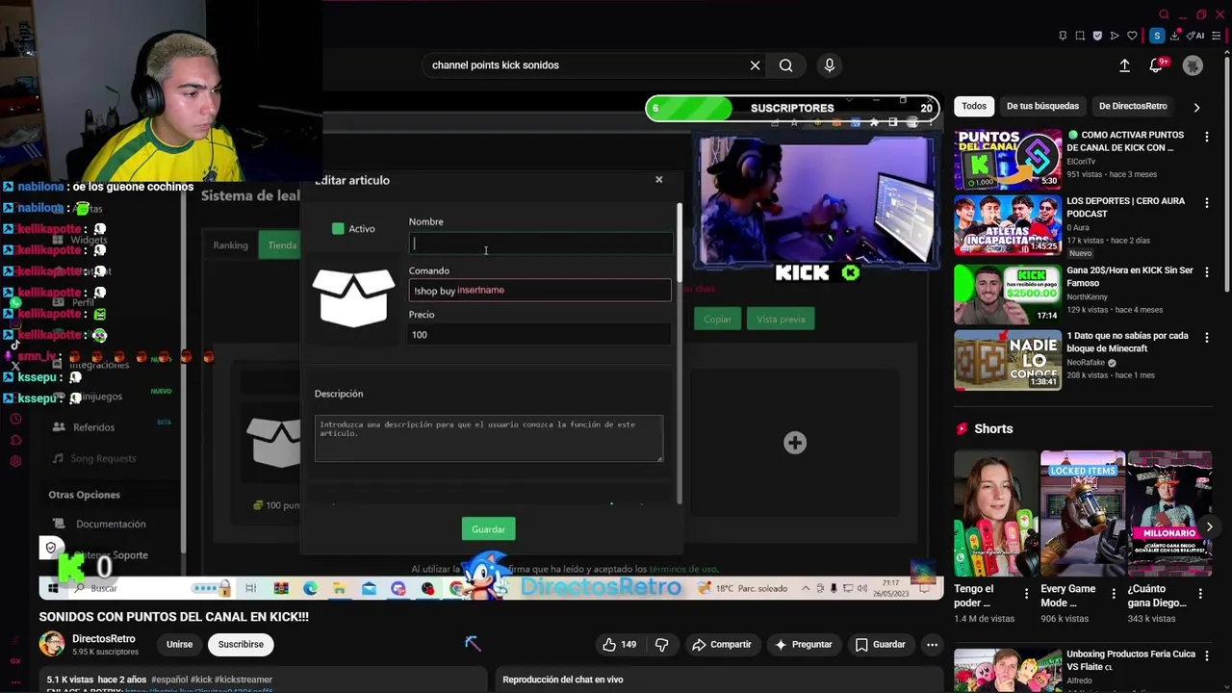Open the browser snapshot tool
The image size is (1232, 693).
click(x=1080, y=36)
